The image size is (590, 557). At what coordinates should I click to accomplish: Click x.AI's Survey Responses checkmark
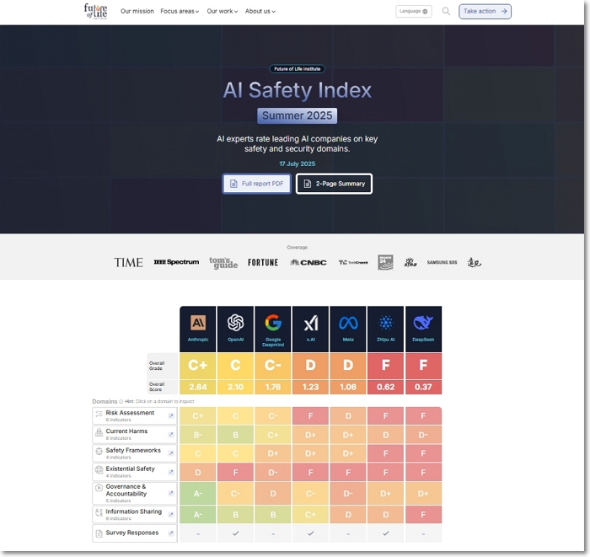click(x=311, y=533)
